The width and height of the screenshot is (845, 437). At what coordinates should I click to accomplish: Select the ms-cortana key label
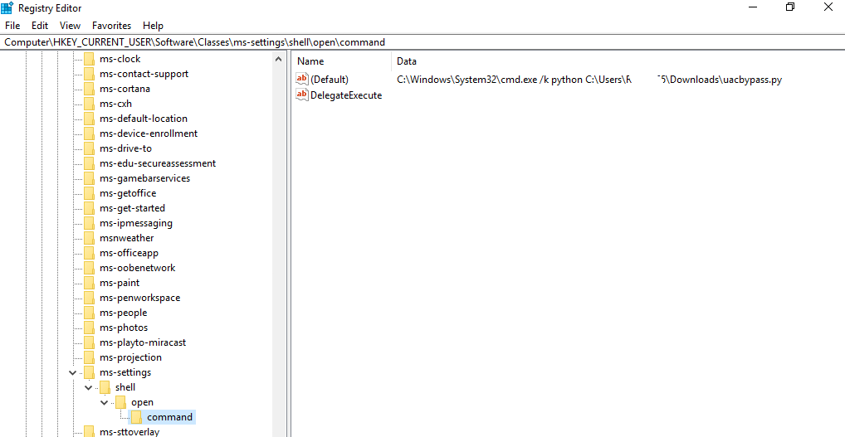point(125,90)
